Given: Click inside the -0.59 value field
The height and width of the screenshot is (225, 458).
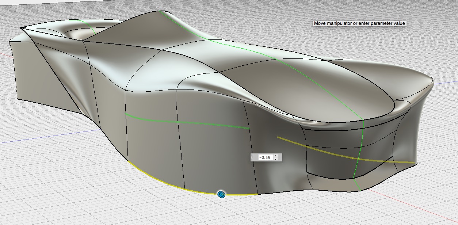Looking at the screenshot, I should click(x=267, y=157).
